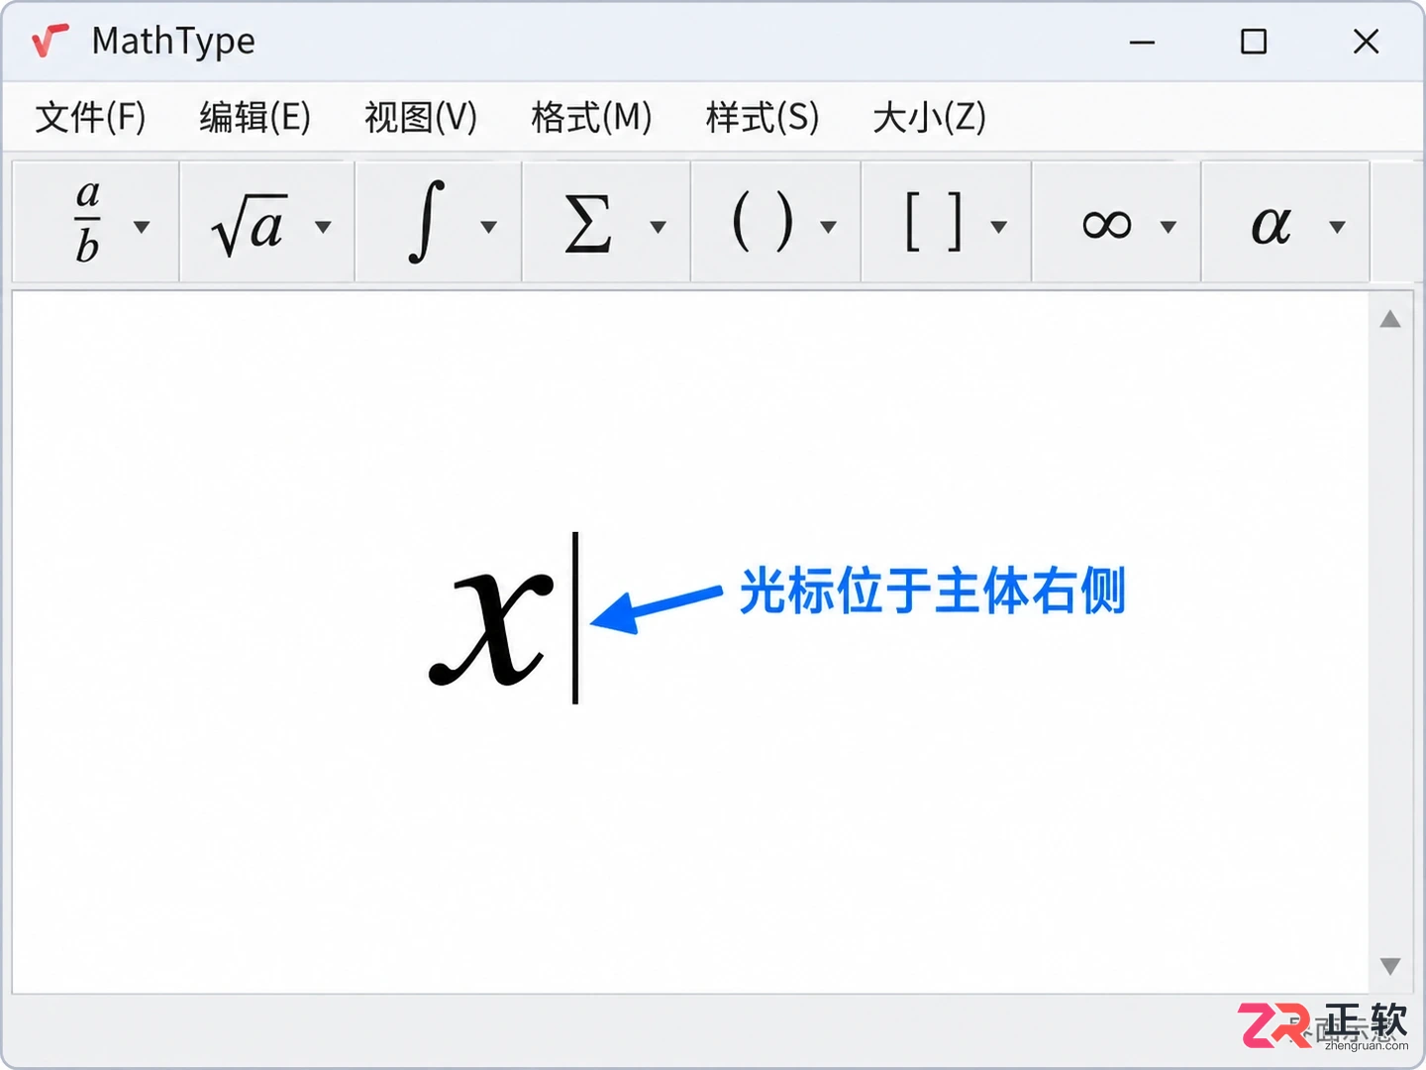Insert the infinity symbol
This screenshot has height=1070, width=1426.
pos(1106,226)
